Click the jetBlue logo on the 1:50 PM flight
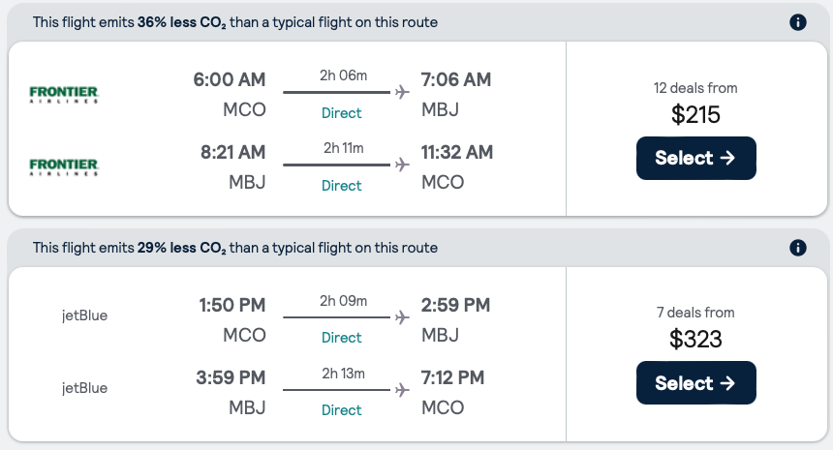Screen dimensions: 833x450 pos(84,315)
